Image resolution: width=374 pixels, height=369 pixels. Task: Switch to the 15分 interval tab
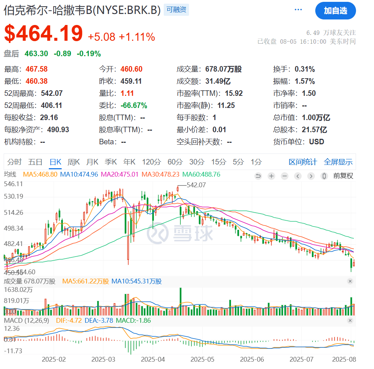pos(219,162)
